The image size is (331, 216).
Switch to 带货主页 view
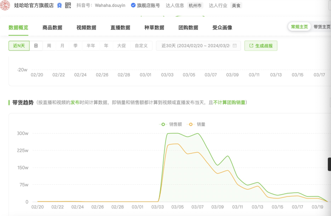tap(321, 27)
